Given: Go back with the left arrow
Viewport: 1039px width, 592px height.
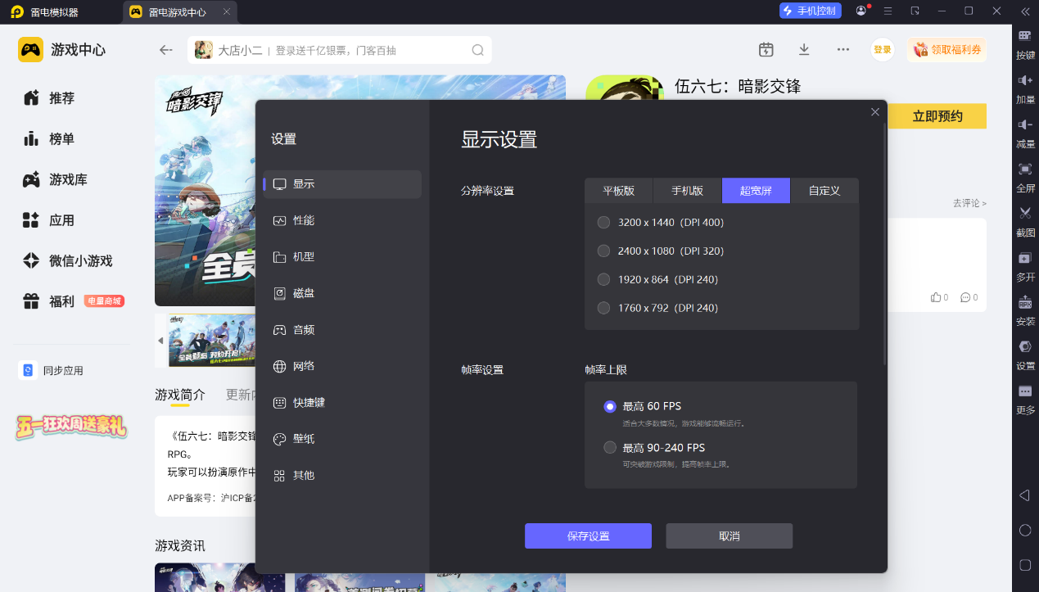Looking at the screenshot, I should (166, 50).
